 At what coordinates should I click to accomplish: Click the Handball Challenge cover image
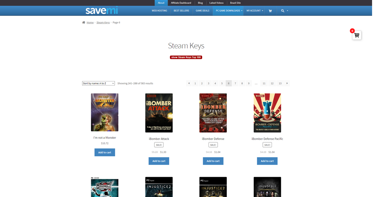105,187
